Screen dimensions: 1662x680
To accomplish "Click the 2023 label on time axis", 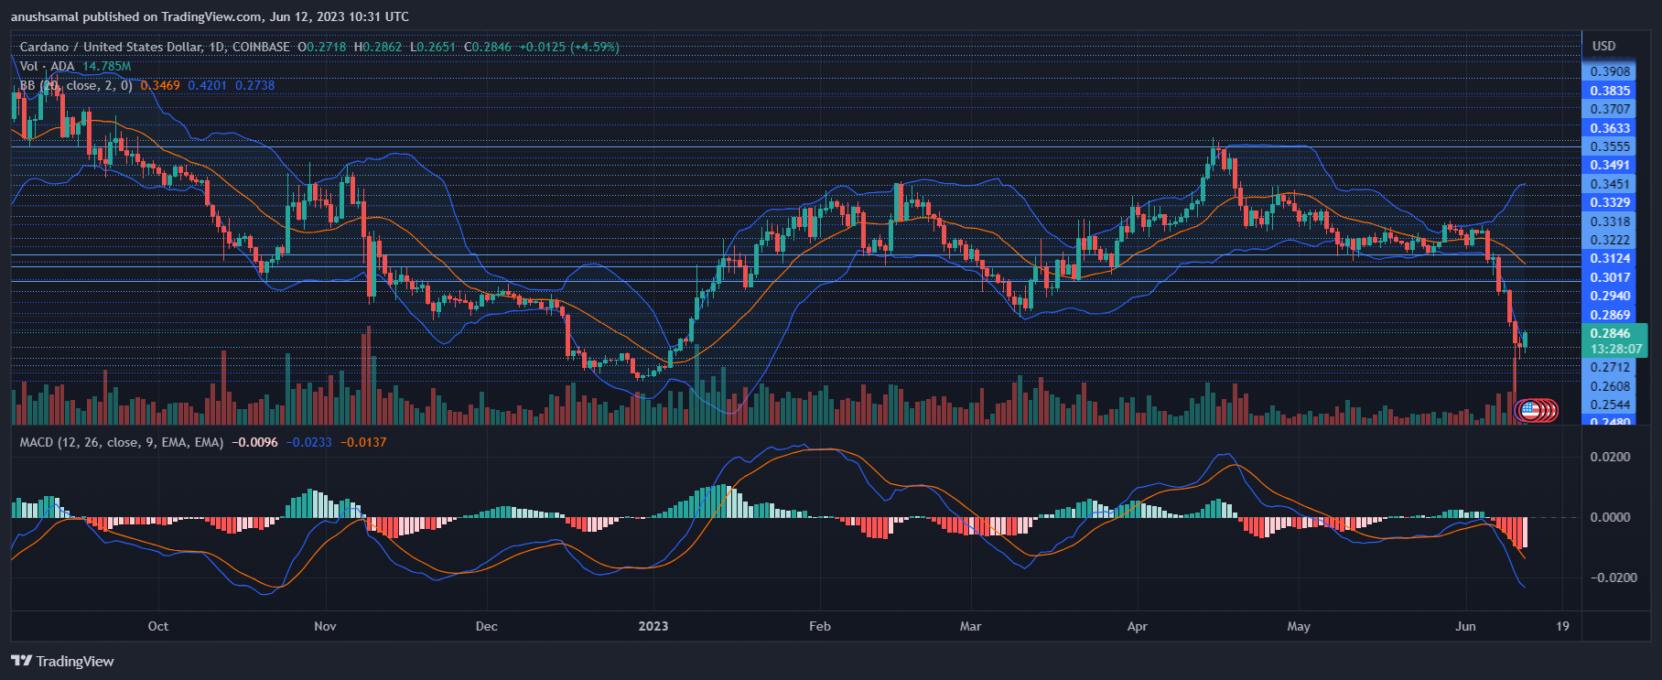I will coord(653,626).
